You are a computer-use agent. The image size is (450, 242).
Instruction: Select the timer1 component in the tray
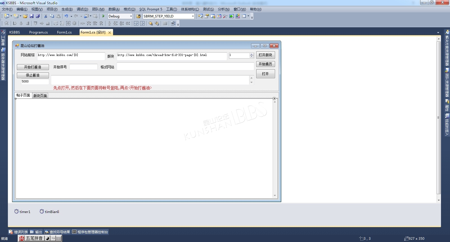point(22,212)
